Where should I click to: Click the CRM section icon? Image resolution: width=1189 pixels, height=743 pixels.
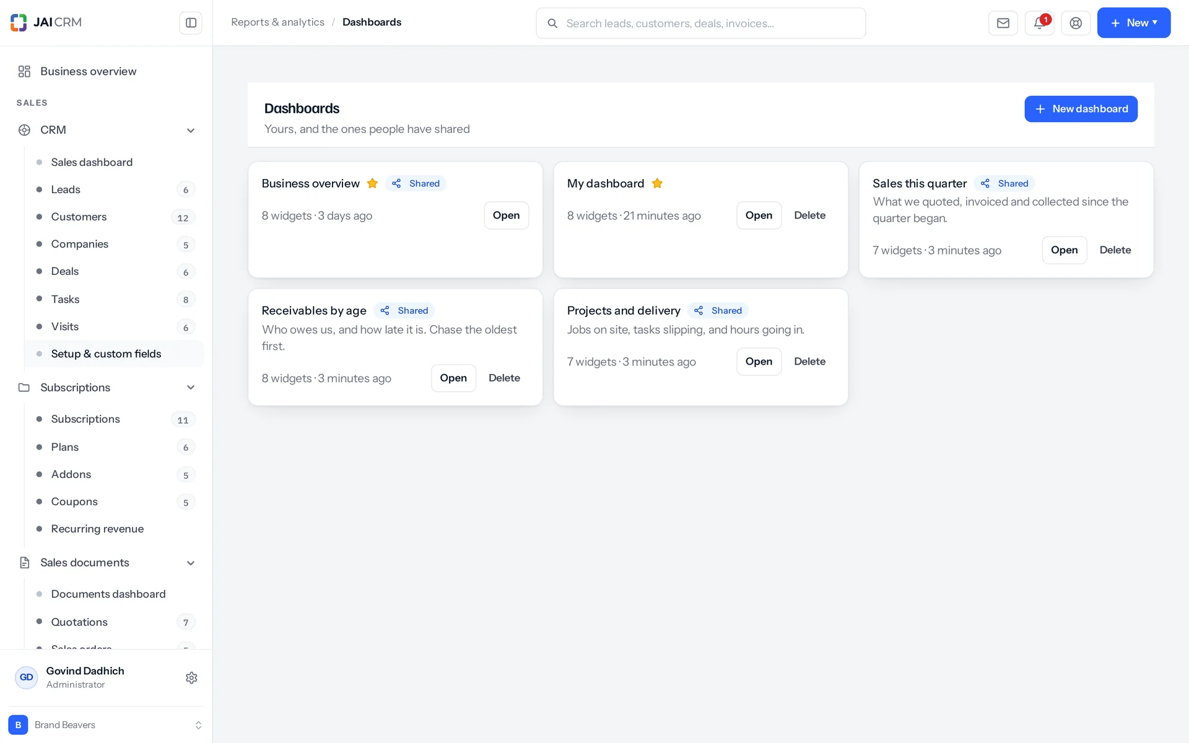click(x=24, y=130)
